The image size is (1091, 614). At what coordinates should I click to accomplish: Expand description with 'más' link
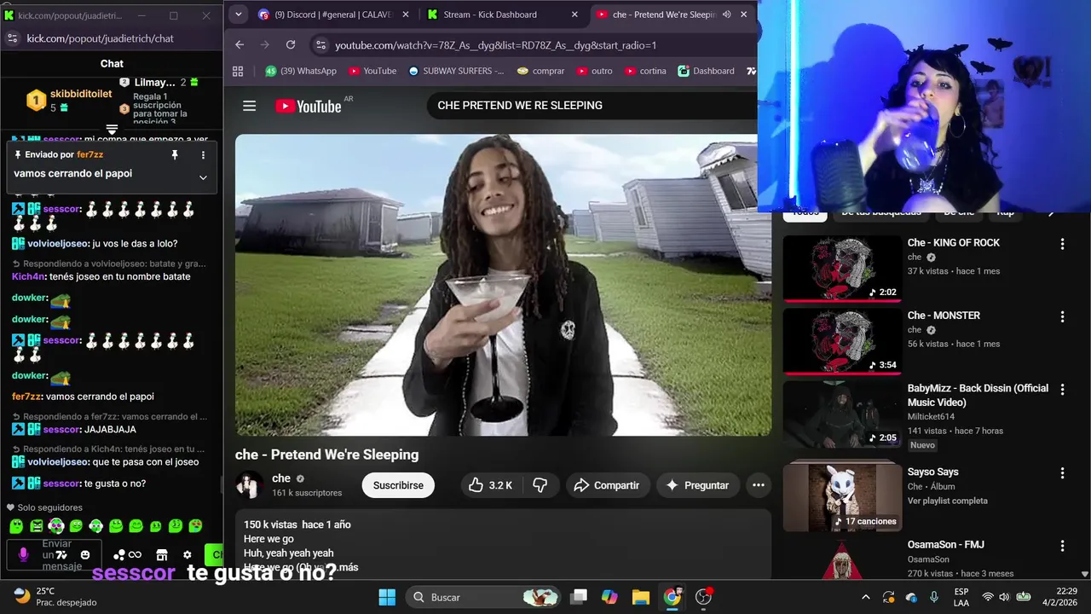349,567
